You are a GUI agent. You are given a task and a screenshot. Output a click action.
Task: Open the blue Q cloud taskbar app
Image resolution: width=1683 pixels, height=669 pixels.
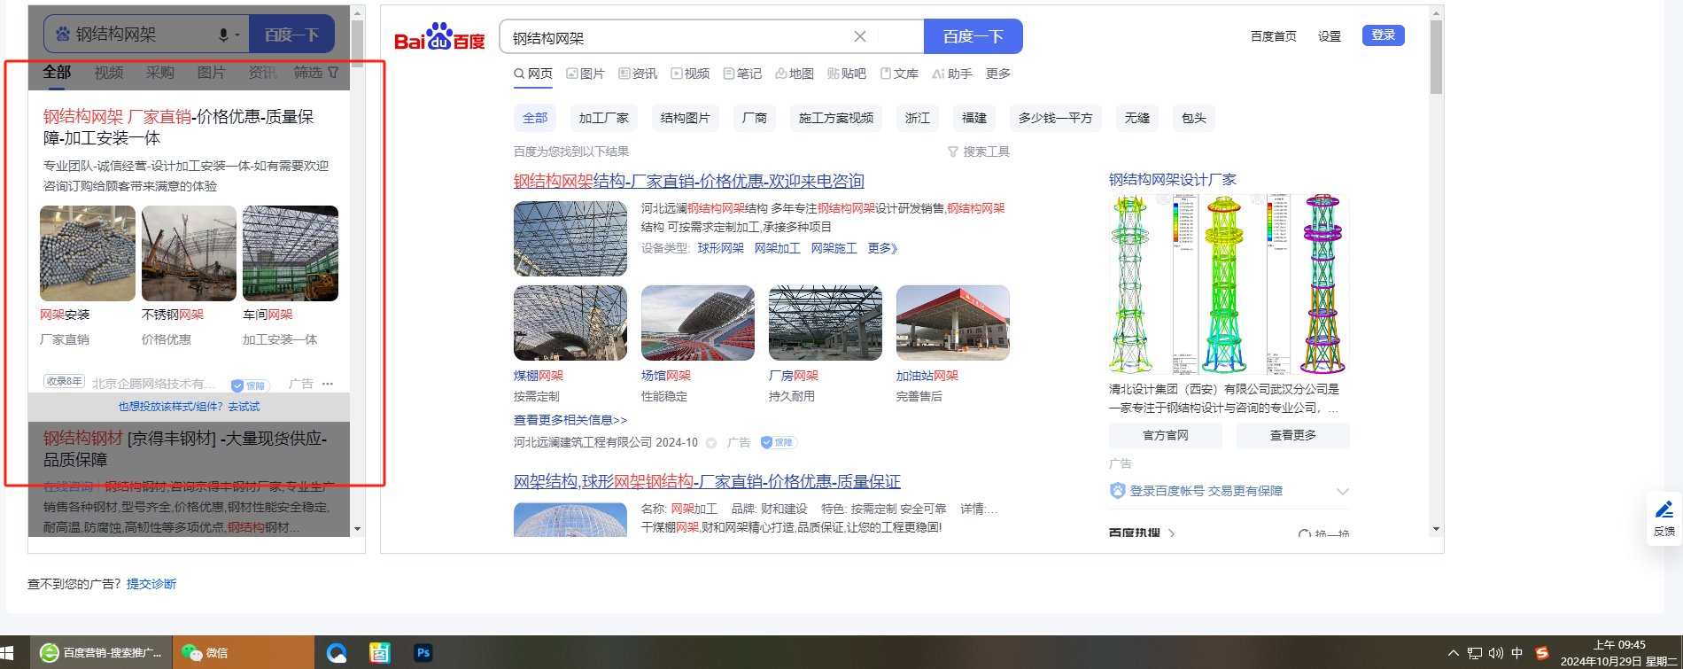tap(337, 653)
